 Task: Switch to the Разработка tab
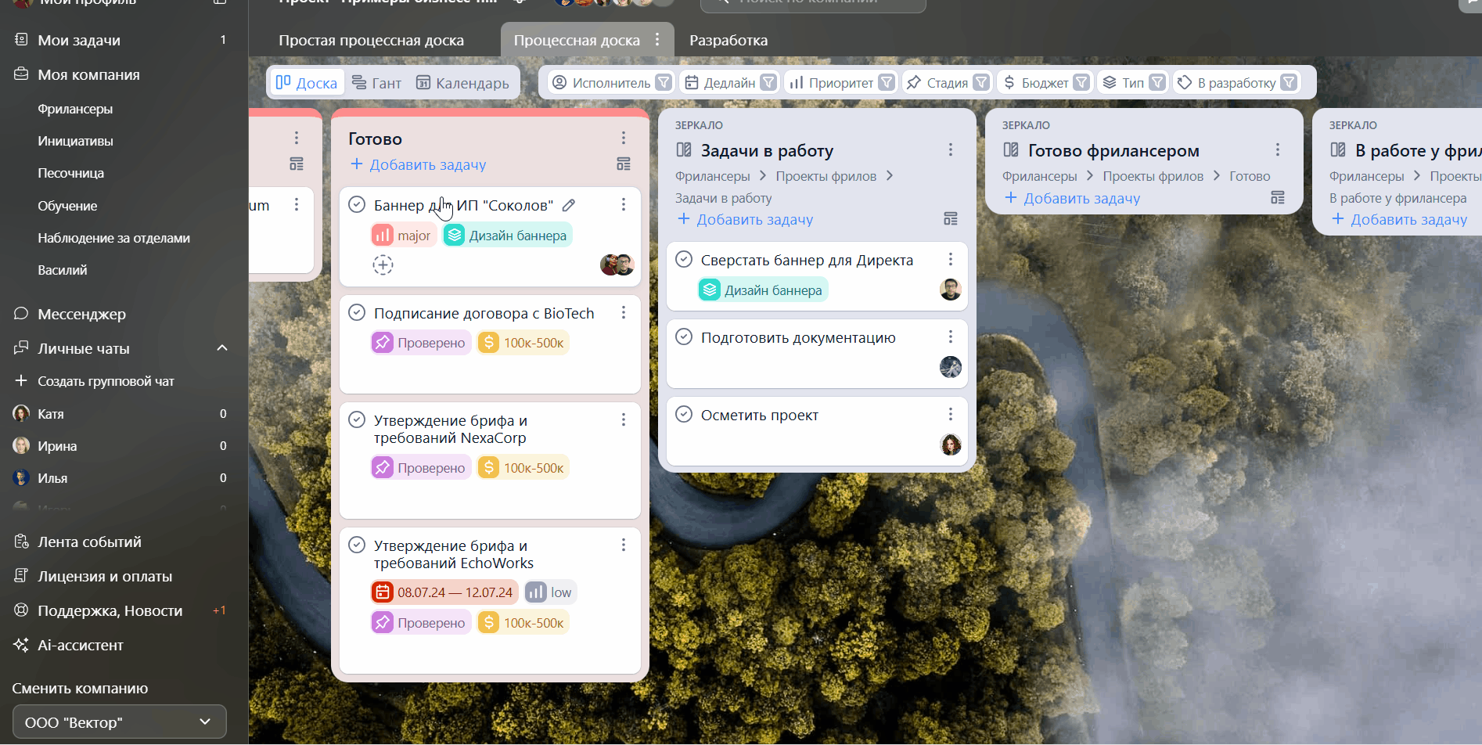click(x=728, y=40)
